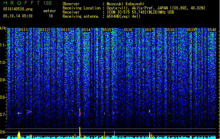Viewport: 220px width, 139px height.
Task: Click the ICOM IC-575 receiver value
Action: click(140, 12)
